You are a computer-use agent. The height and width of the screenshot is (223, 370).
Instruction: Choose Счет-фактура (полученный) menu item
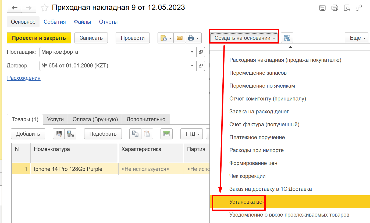[264, 124]
